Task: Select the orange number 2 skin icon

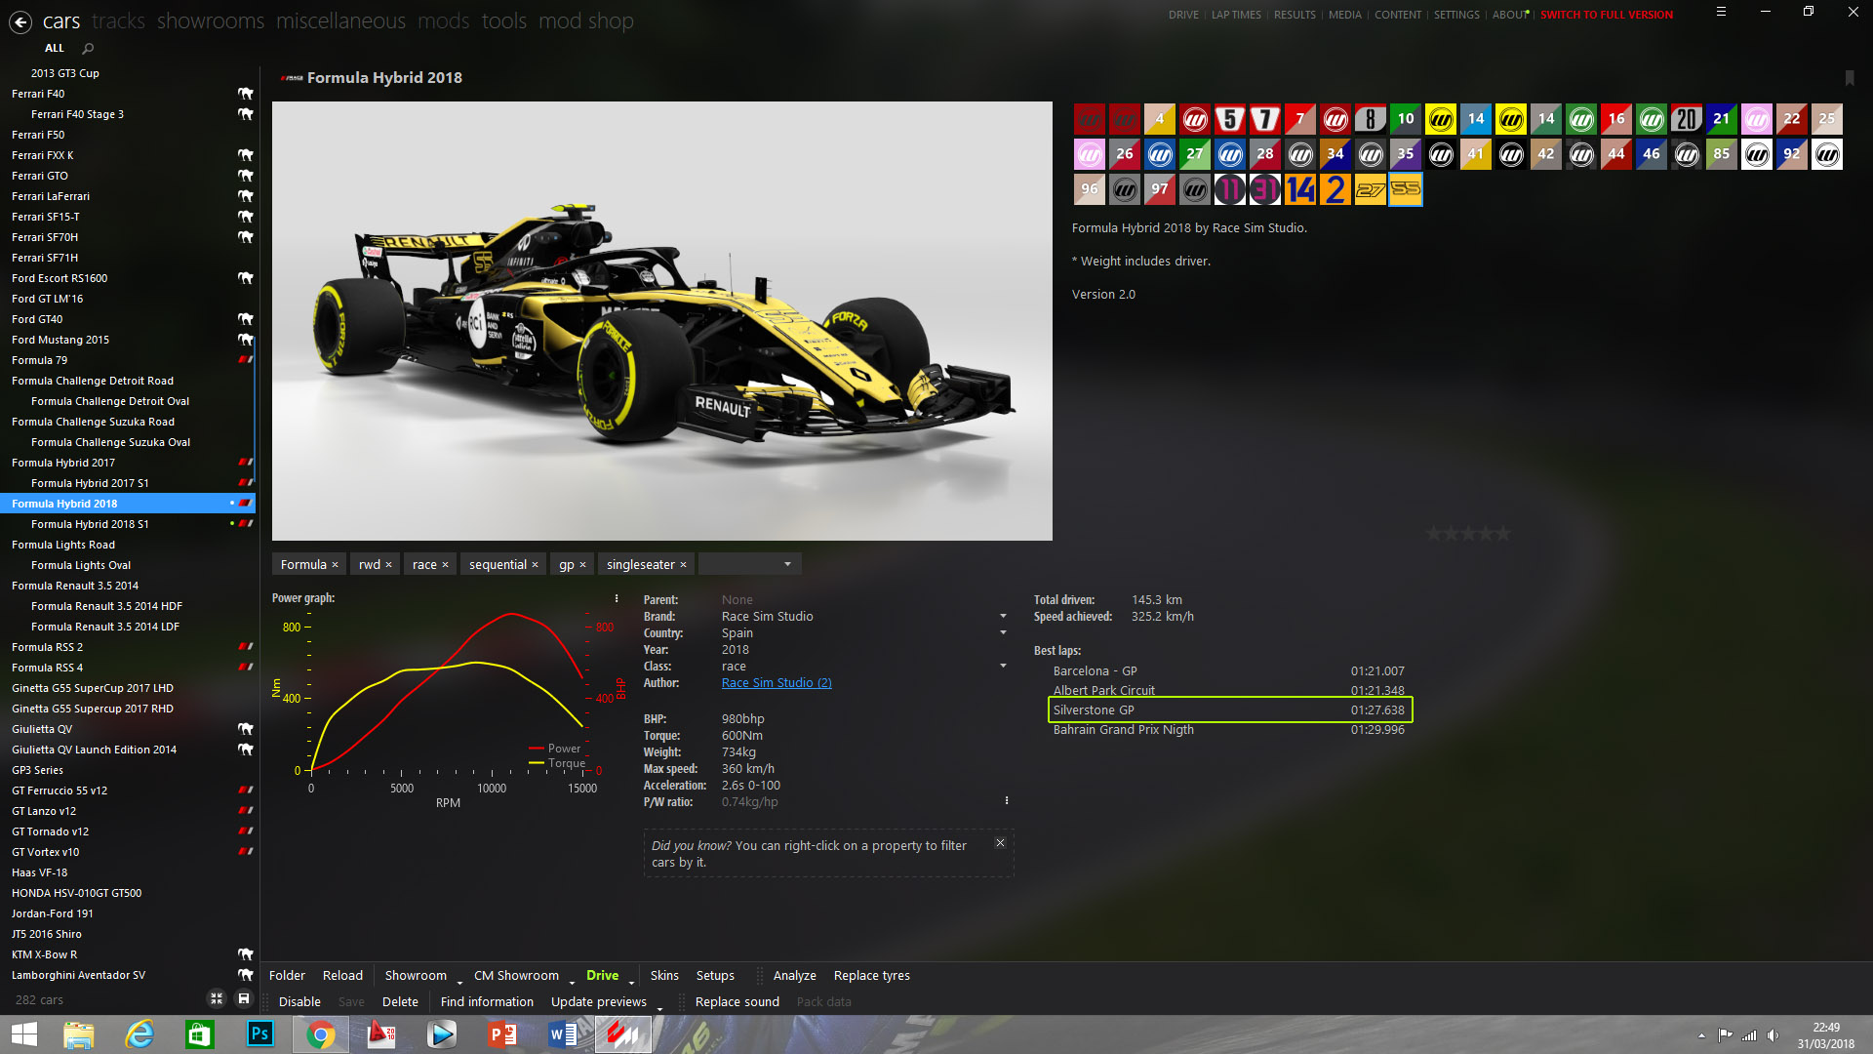Action: point(1335,189)
